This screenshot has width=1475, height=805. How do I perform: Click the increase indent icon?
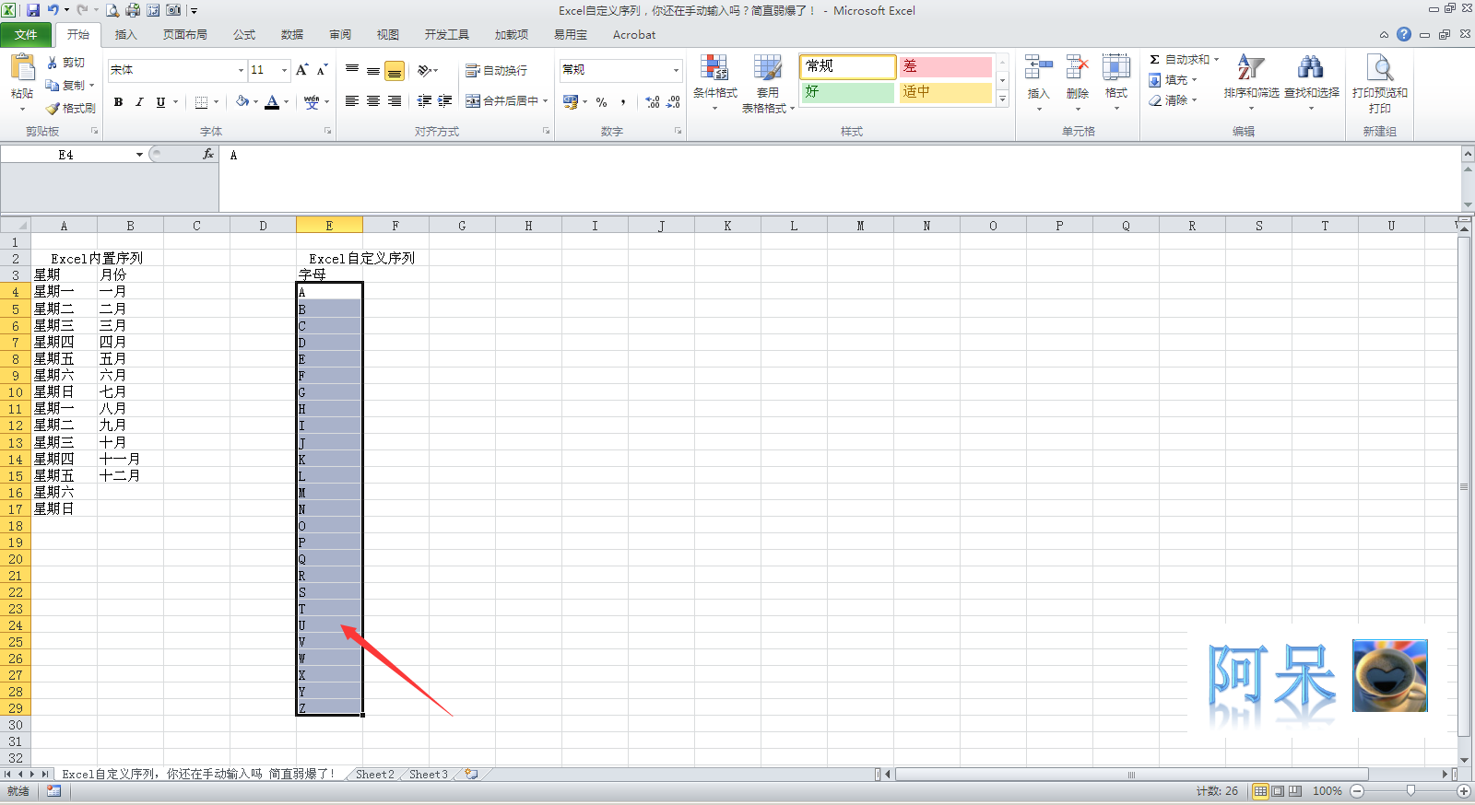pyautogui.click(x=445, y=101)
